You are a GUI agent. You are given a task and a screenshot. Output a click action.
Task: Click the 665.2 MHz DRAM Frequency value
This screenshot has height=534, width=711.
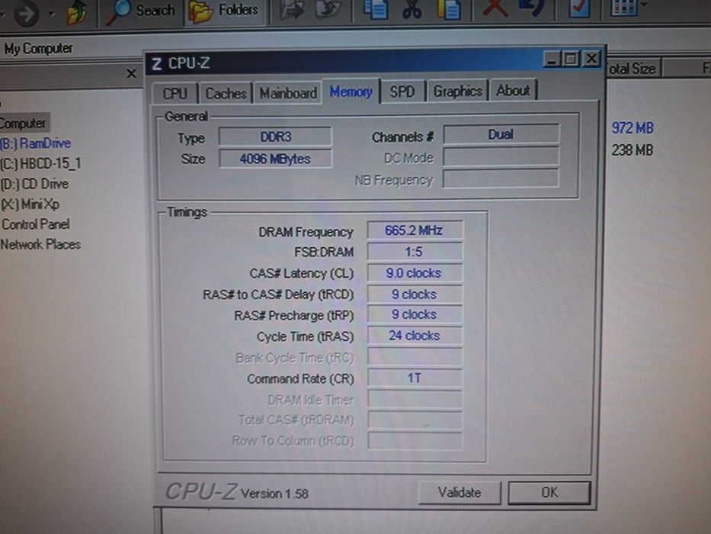pyautogui.click(x=415, y=230)
